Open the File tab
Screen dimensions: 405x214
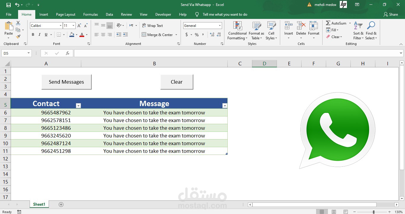9,14
